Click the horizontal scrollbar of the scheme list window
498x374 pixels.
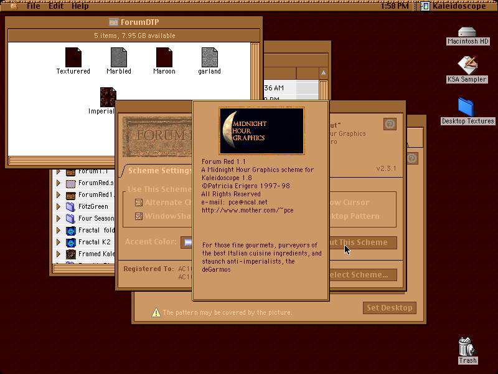pos(84,269)
